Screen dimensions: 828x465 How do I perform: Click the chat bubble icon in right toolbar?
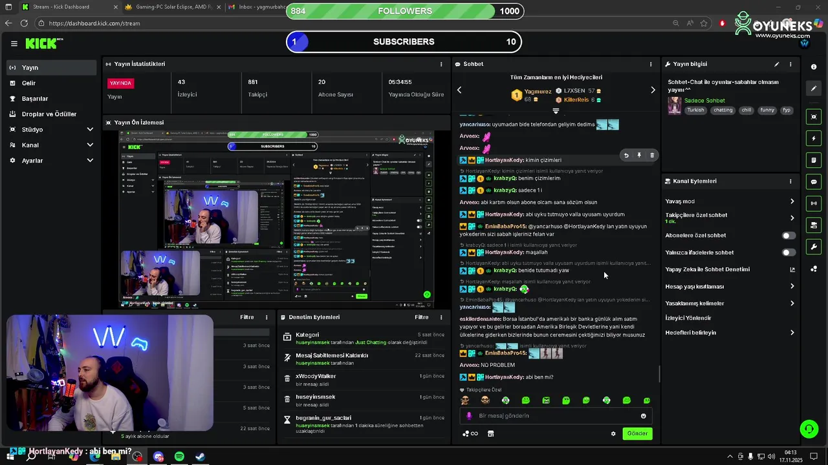click(x=814, y=182)
